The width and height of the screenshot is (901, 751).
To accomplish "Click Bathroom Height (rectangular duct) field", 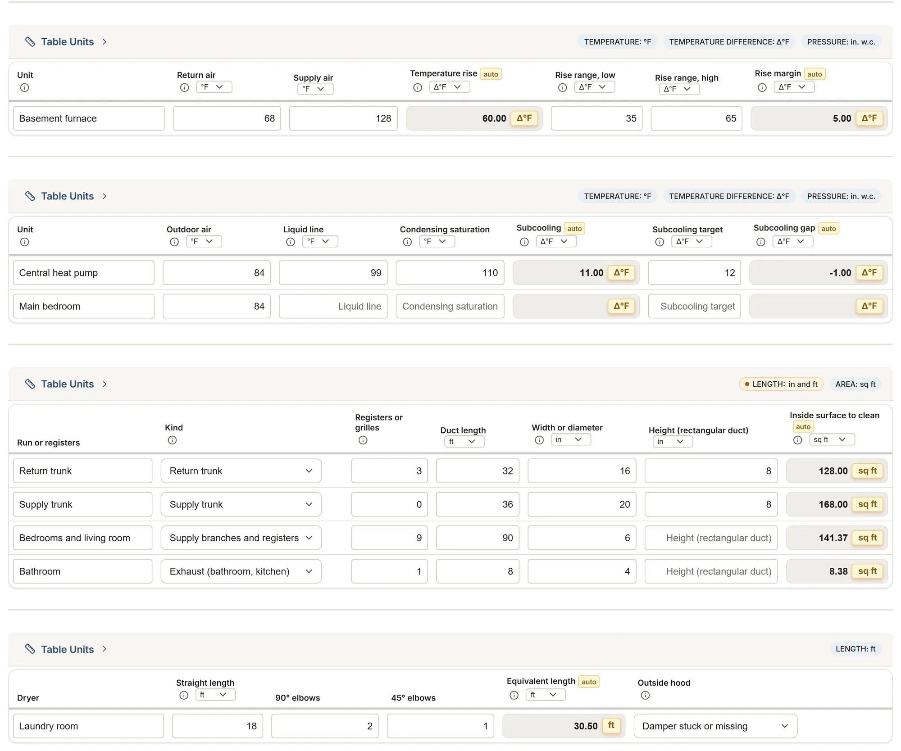I will [x=711, y=571].
